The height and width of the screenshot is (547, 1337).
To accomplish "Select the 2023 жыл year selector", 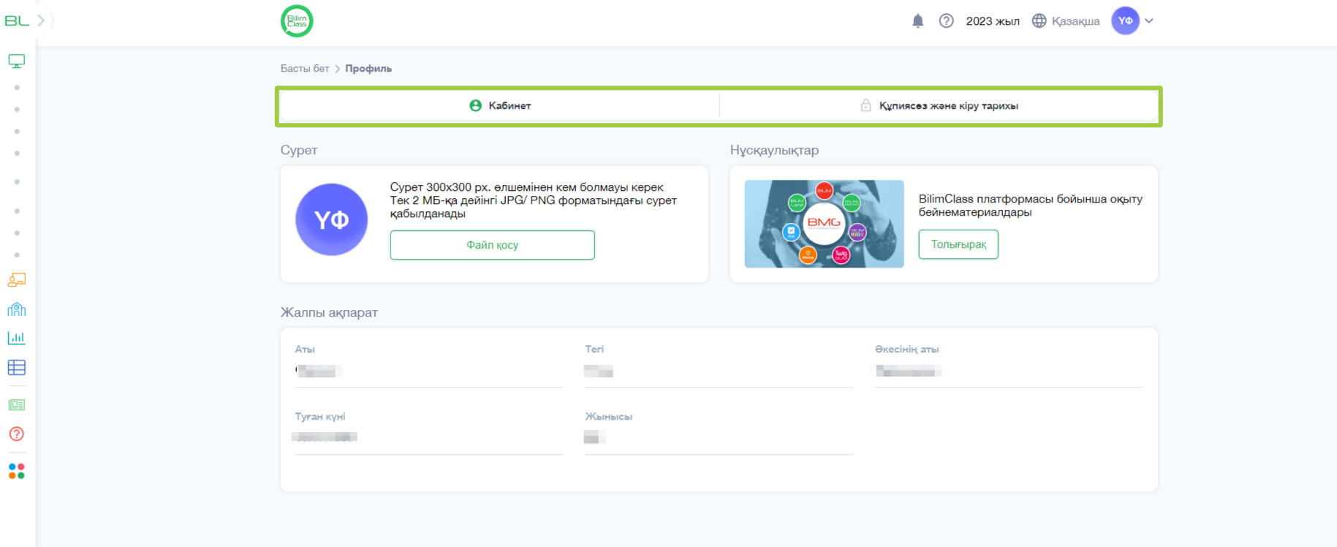I will click(x=993, y=21).
